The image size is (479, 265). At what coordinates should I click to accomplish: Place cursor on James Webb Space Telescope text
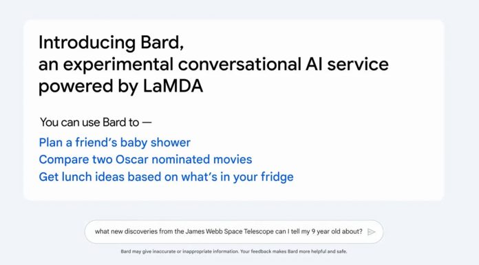point(229,231)
